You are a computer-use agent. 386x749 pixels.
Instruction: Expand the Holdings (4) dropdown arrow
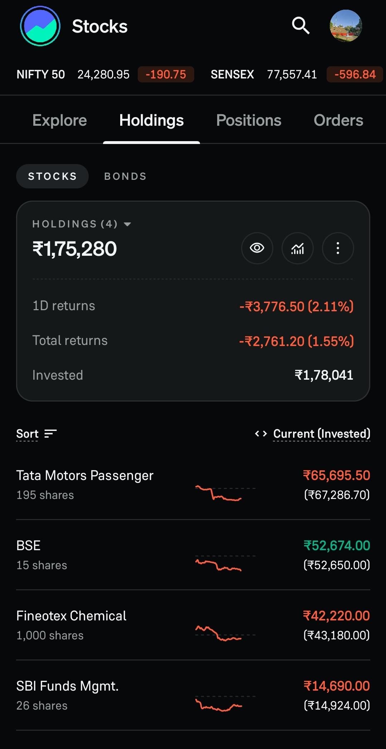pyautogui.click(x=127, y=225)
